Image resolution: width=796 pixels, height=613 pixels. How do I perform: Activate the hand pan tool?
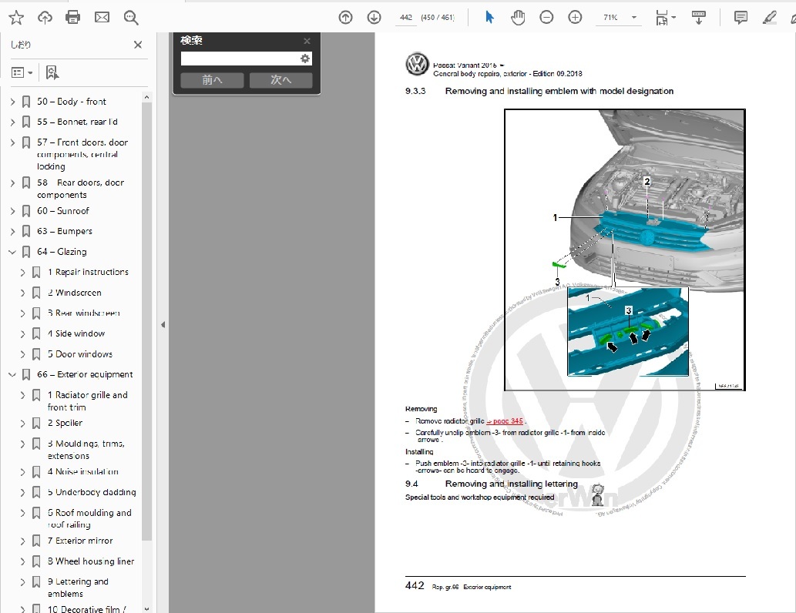518,17
